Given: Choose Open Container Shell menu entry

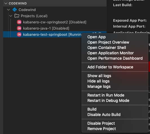Looking at the screenshot, I should tap(115, 48).
